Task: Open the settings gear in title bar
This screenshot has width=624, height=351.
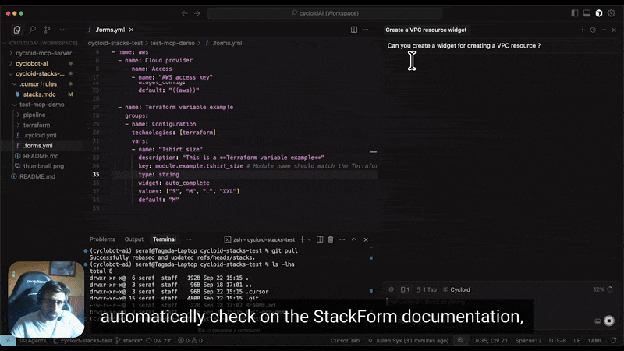Action: pyautogui.click(x=612, y=13)
